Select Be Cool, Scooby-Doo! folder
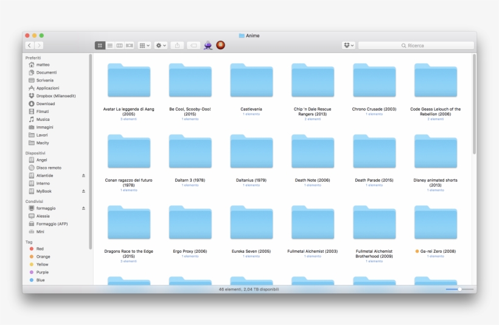This screenshot has height=325, width=499. click(190, 80)
